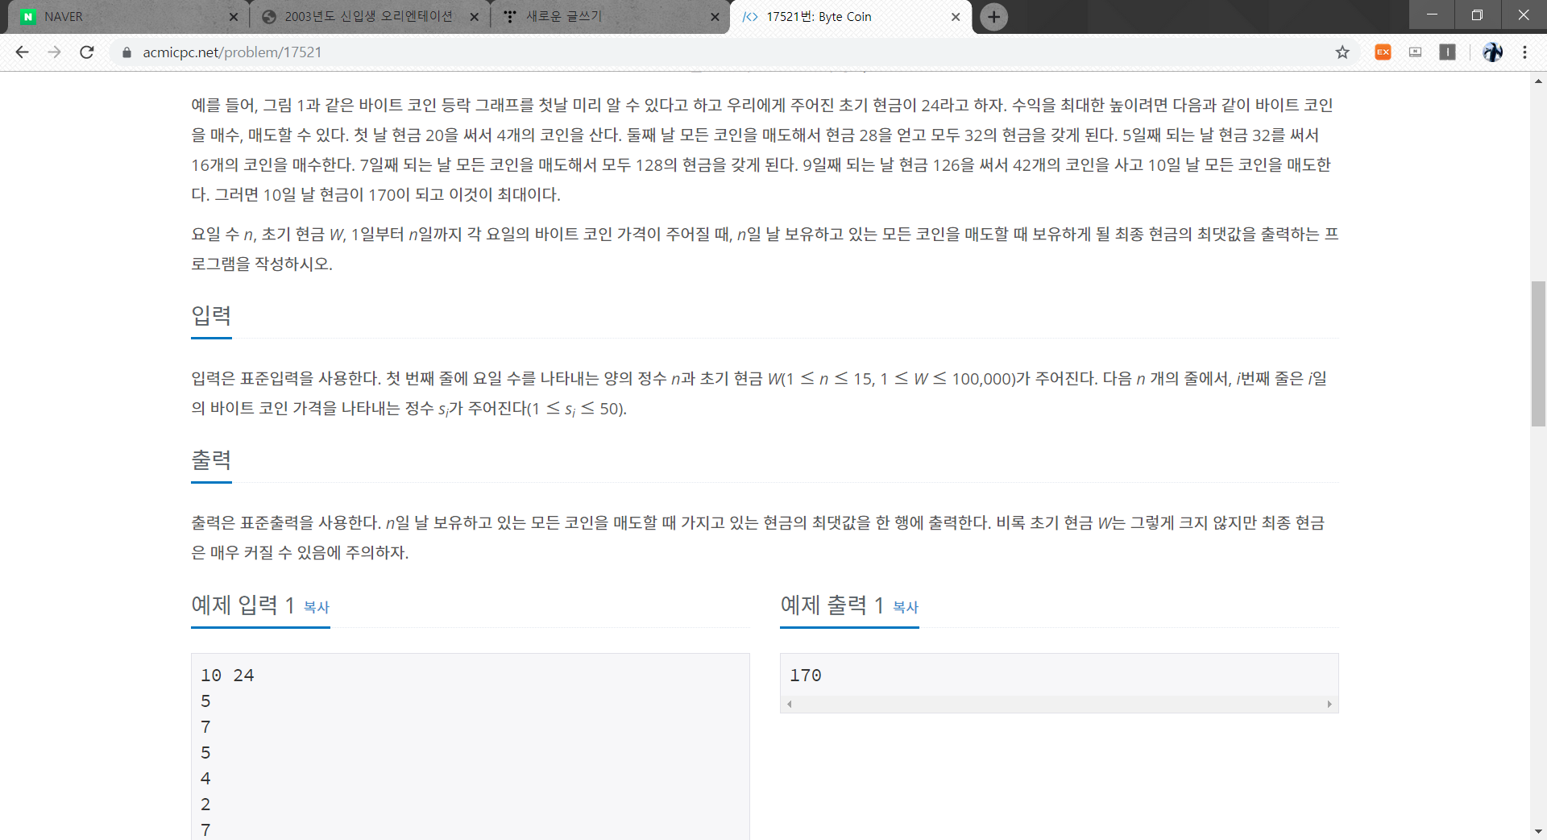Click the 출력 section heading
The image size is (1547, 840).
211,460
